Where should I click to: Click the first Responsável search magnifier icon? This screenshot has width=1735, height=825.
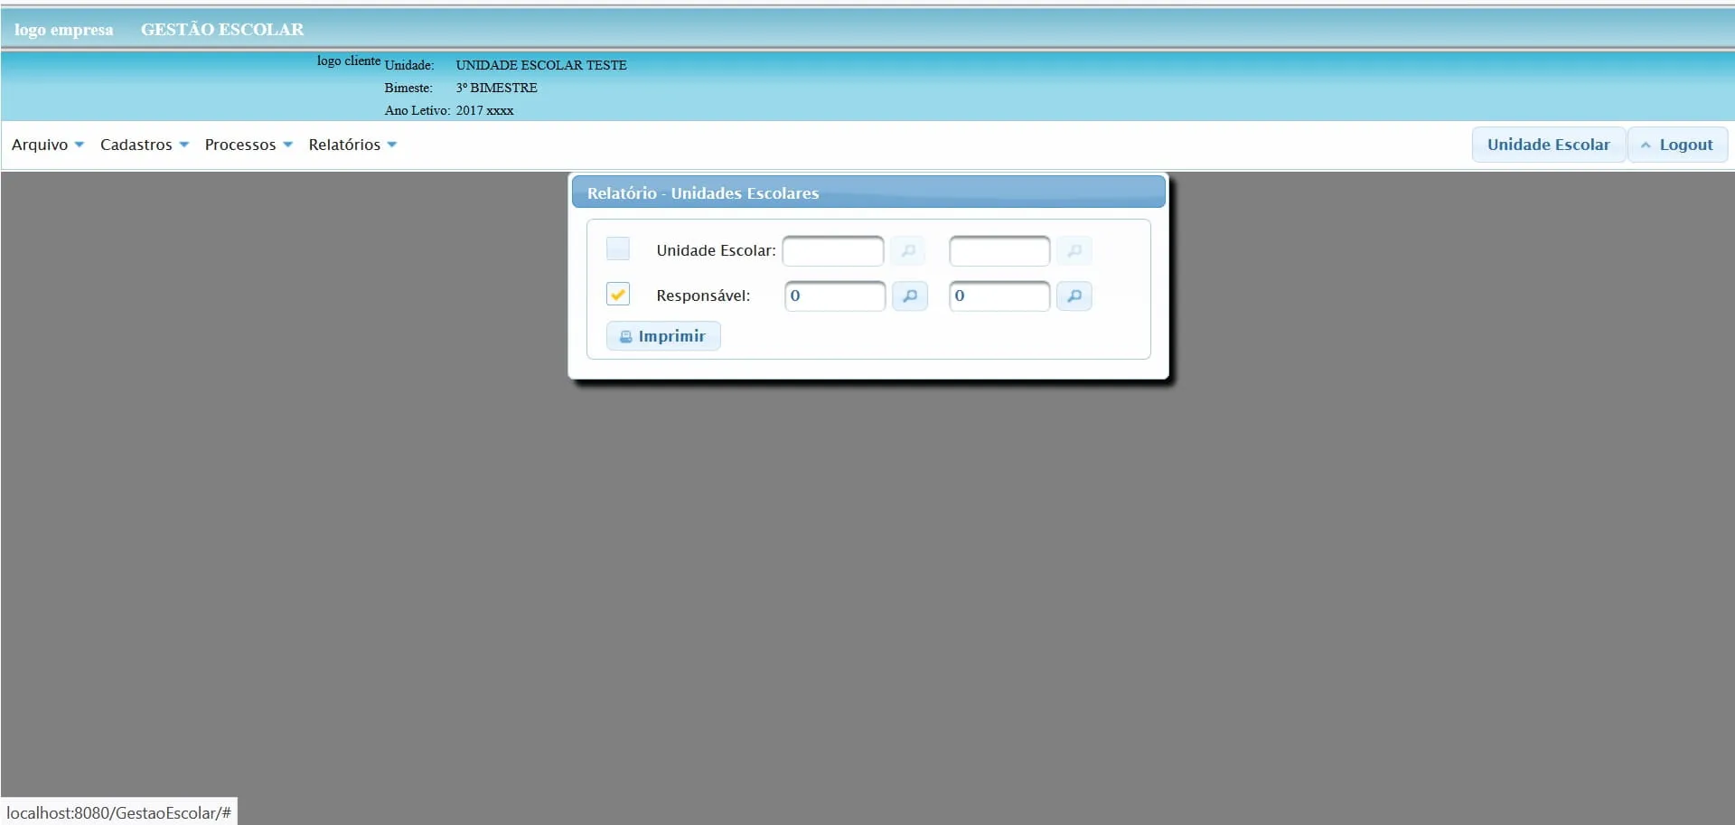pyautogui.click(x=910, y=295)
